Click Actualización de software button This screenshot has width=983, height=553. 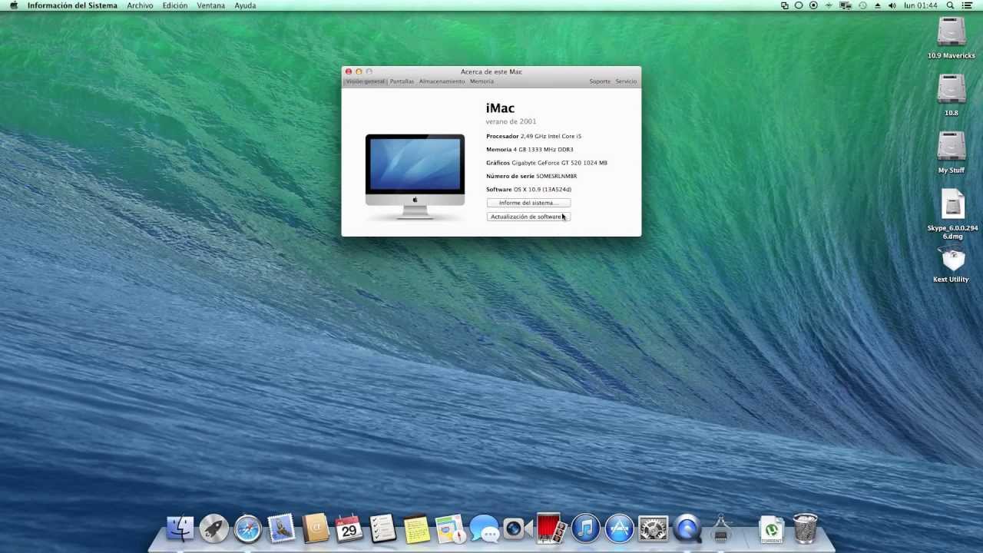[528, 217]
